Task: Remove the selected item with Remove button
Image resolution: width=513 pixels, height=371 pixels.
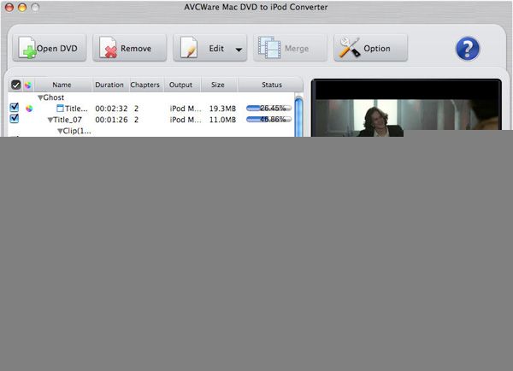Action: [x=130, y=48]
